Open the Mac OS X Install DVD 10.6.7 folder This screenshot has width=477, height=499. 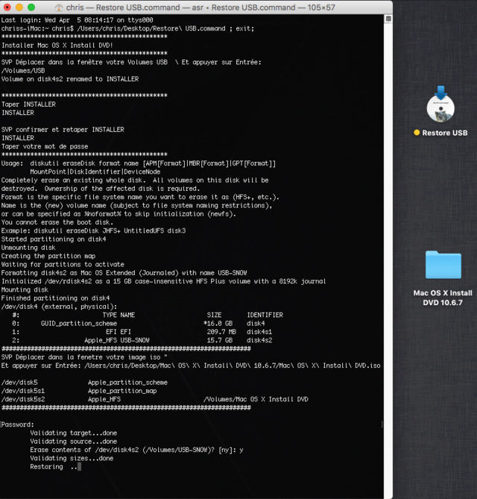coord(443,265)
